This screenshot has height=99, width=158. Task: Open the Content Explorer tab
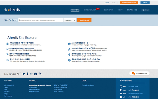[90, 10]
